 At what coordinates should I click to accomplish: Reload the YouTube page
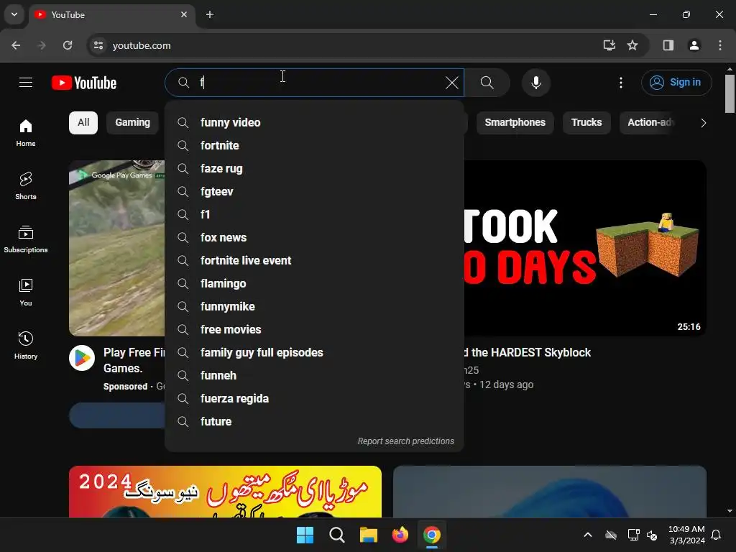[68, 45]
